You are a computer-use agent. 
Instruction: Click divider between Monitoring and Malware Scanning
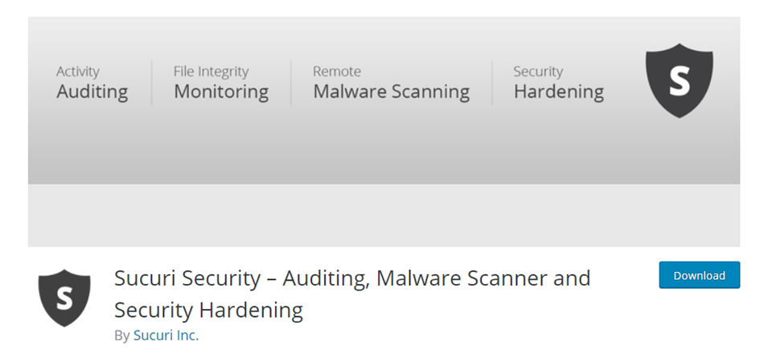(291, 82)
